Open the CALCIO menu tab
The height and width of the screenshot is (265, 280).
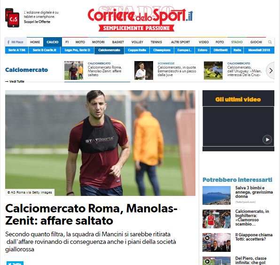[53, 42]
